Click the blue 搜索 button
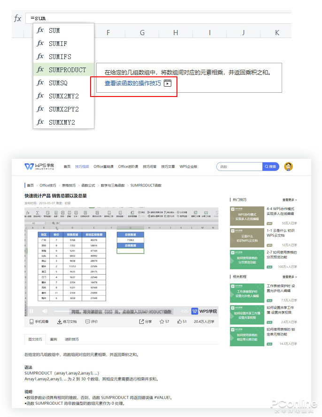 [270, 166]
